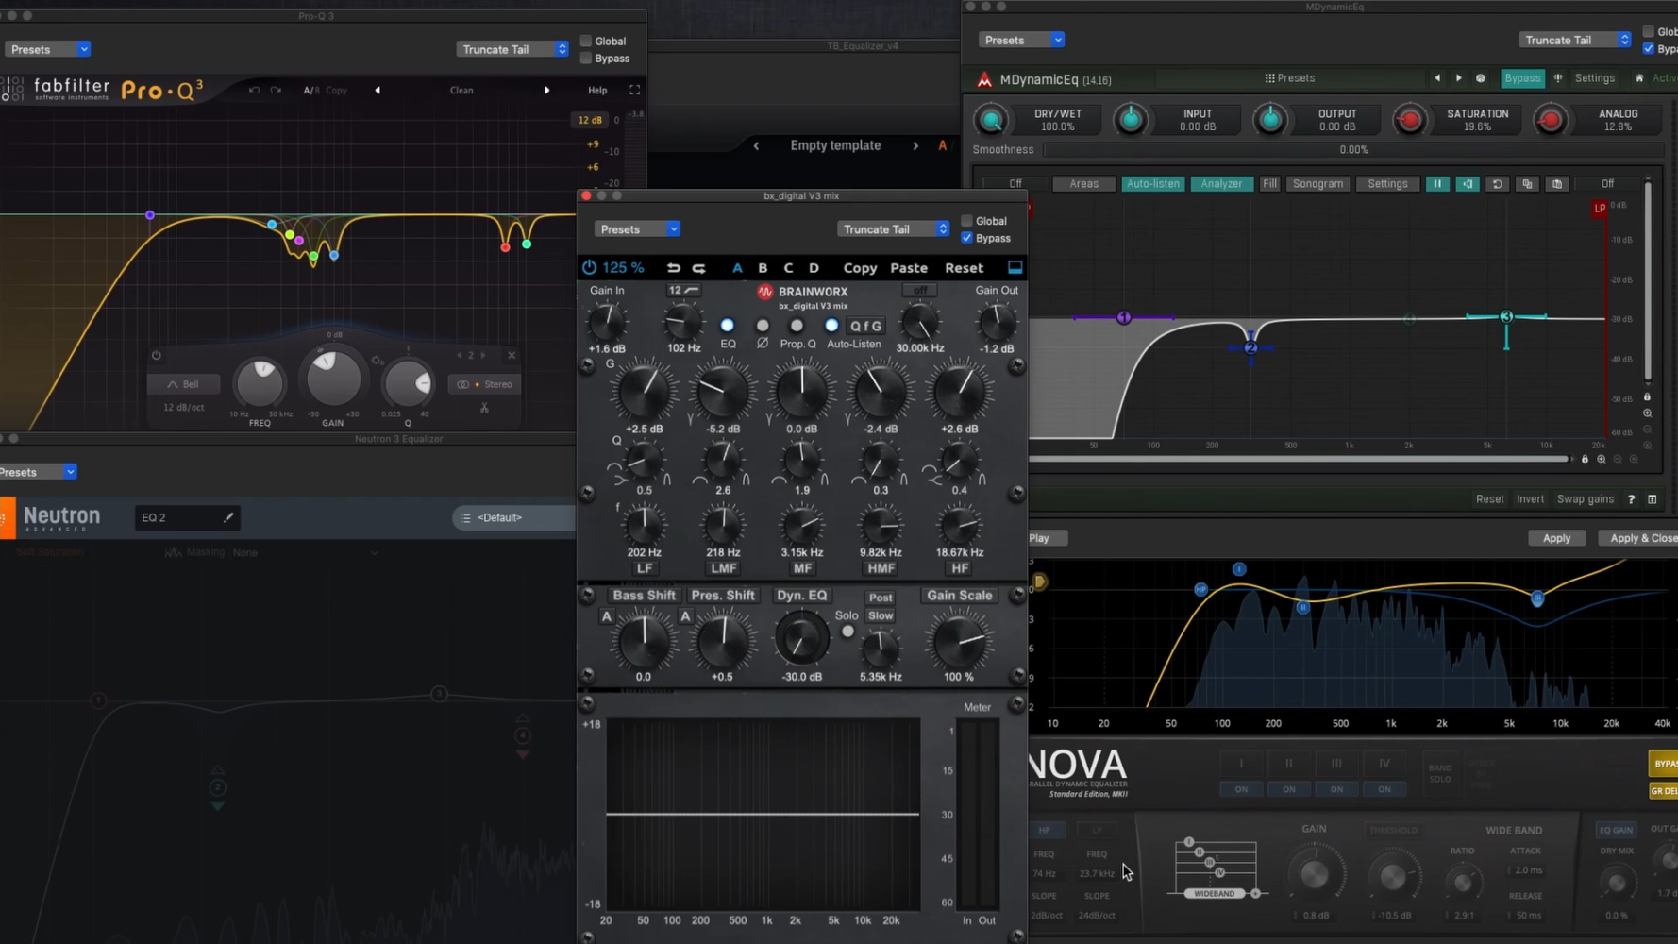Click MDynamicEq band 2 node
Screen dimensions: 1678x944
click(1250, 348)
